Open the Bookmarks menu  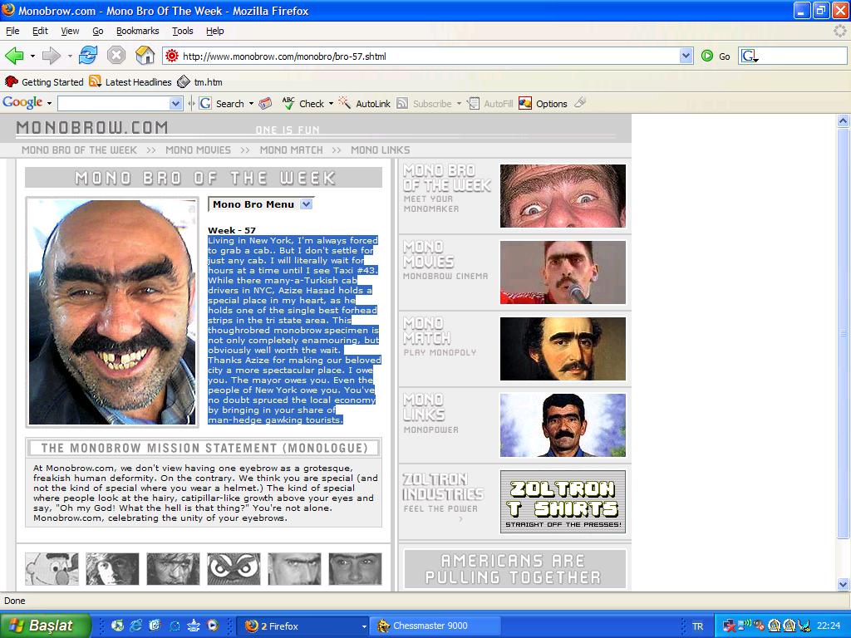click(138, 31)
